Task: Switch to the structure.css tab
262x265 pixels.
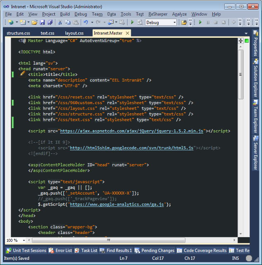Action: [18, 33]
